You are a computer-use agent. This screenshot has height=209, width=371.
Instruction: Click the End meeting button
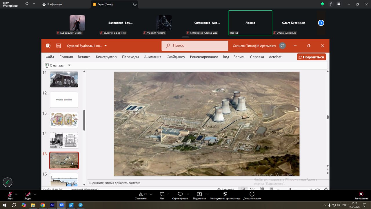(x=361, y=194)
